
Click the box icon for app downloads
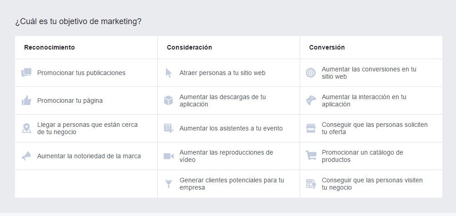tap(168, 100)
